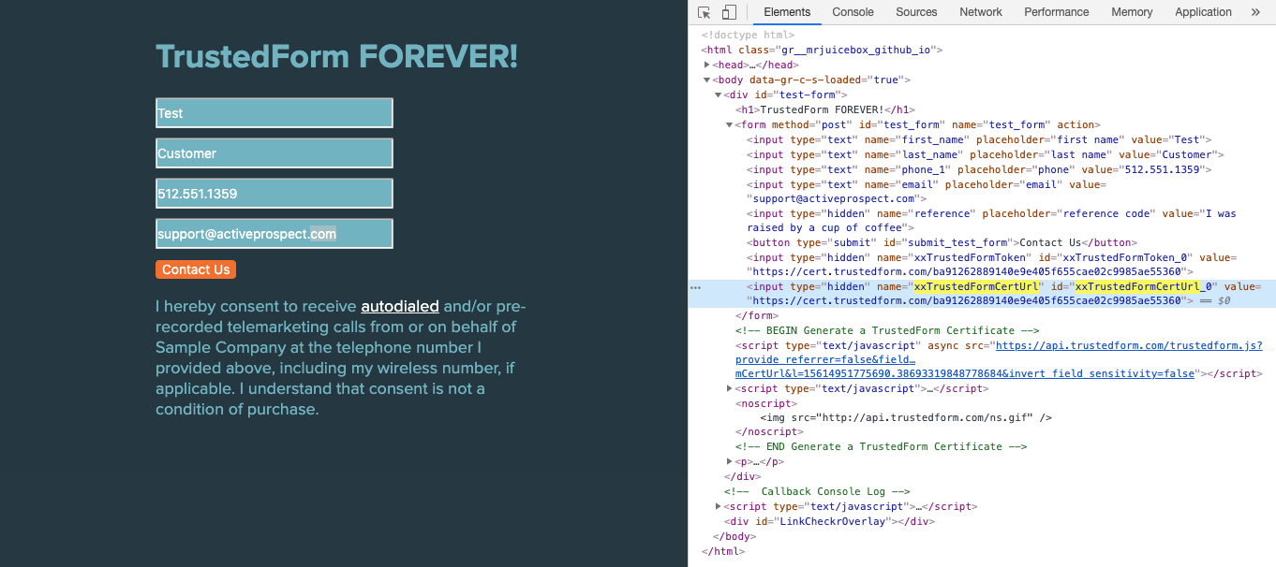Switch to the Sources panel

916,12
